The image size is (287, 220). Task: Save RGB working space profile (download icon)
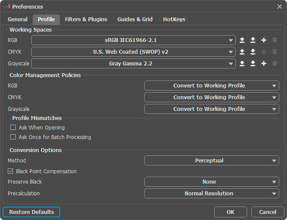(x=253, y=40)
